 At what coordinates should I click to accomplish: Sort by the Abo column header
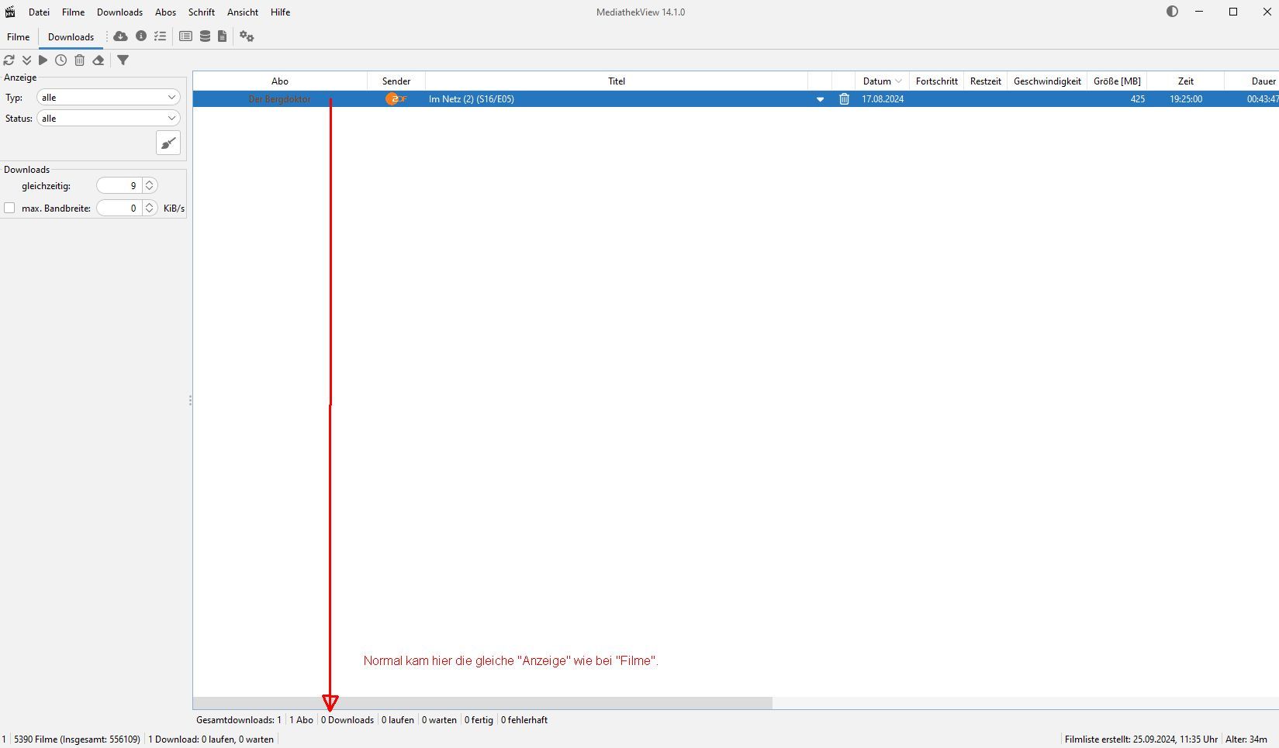pos(280,81)
